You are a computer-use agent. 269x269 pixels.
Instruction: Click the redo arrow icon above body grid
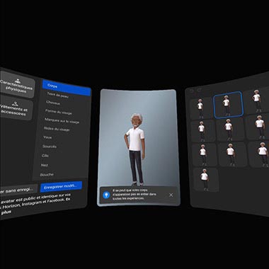pyautogui.click(x=200, y=90)
